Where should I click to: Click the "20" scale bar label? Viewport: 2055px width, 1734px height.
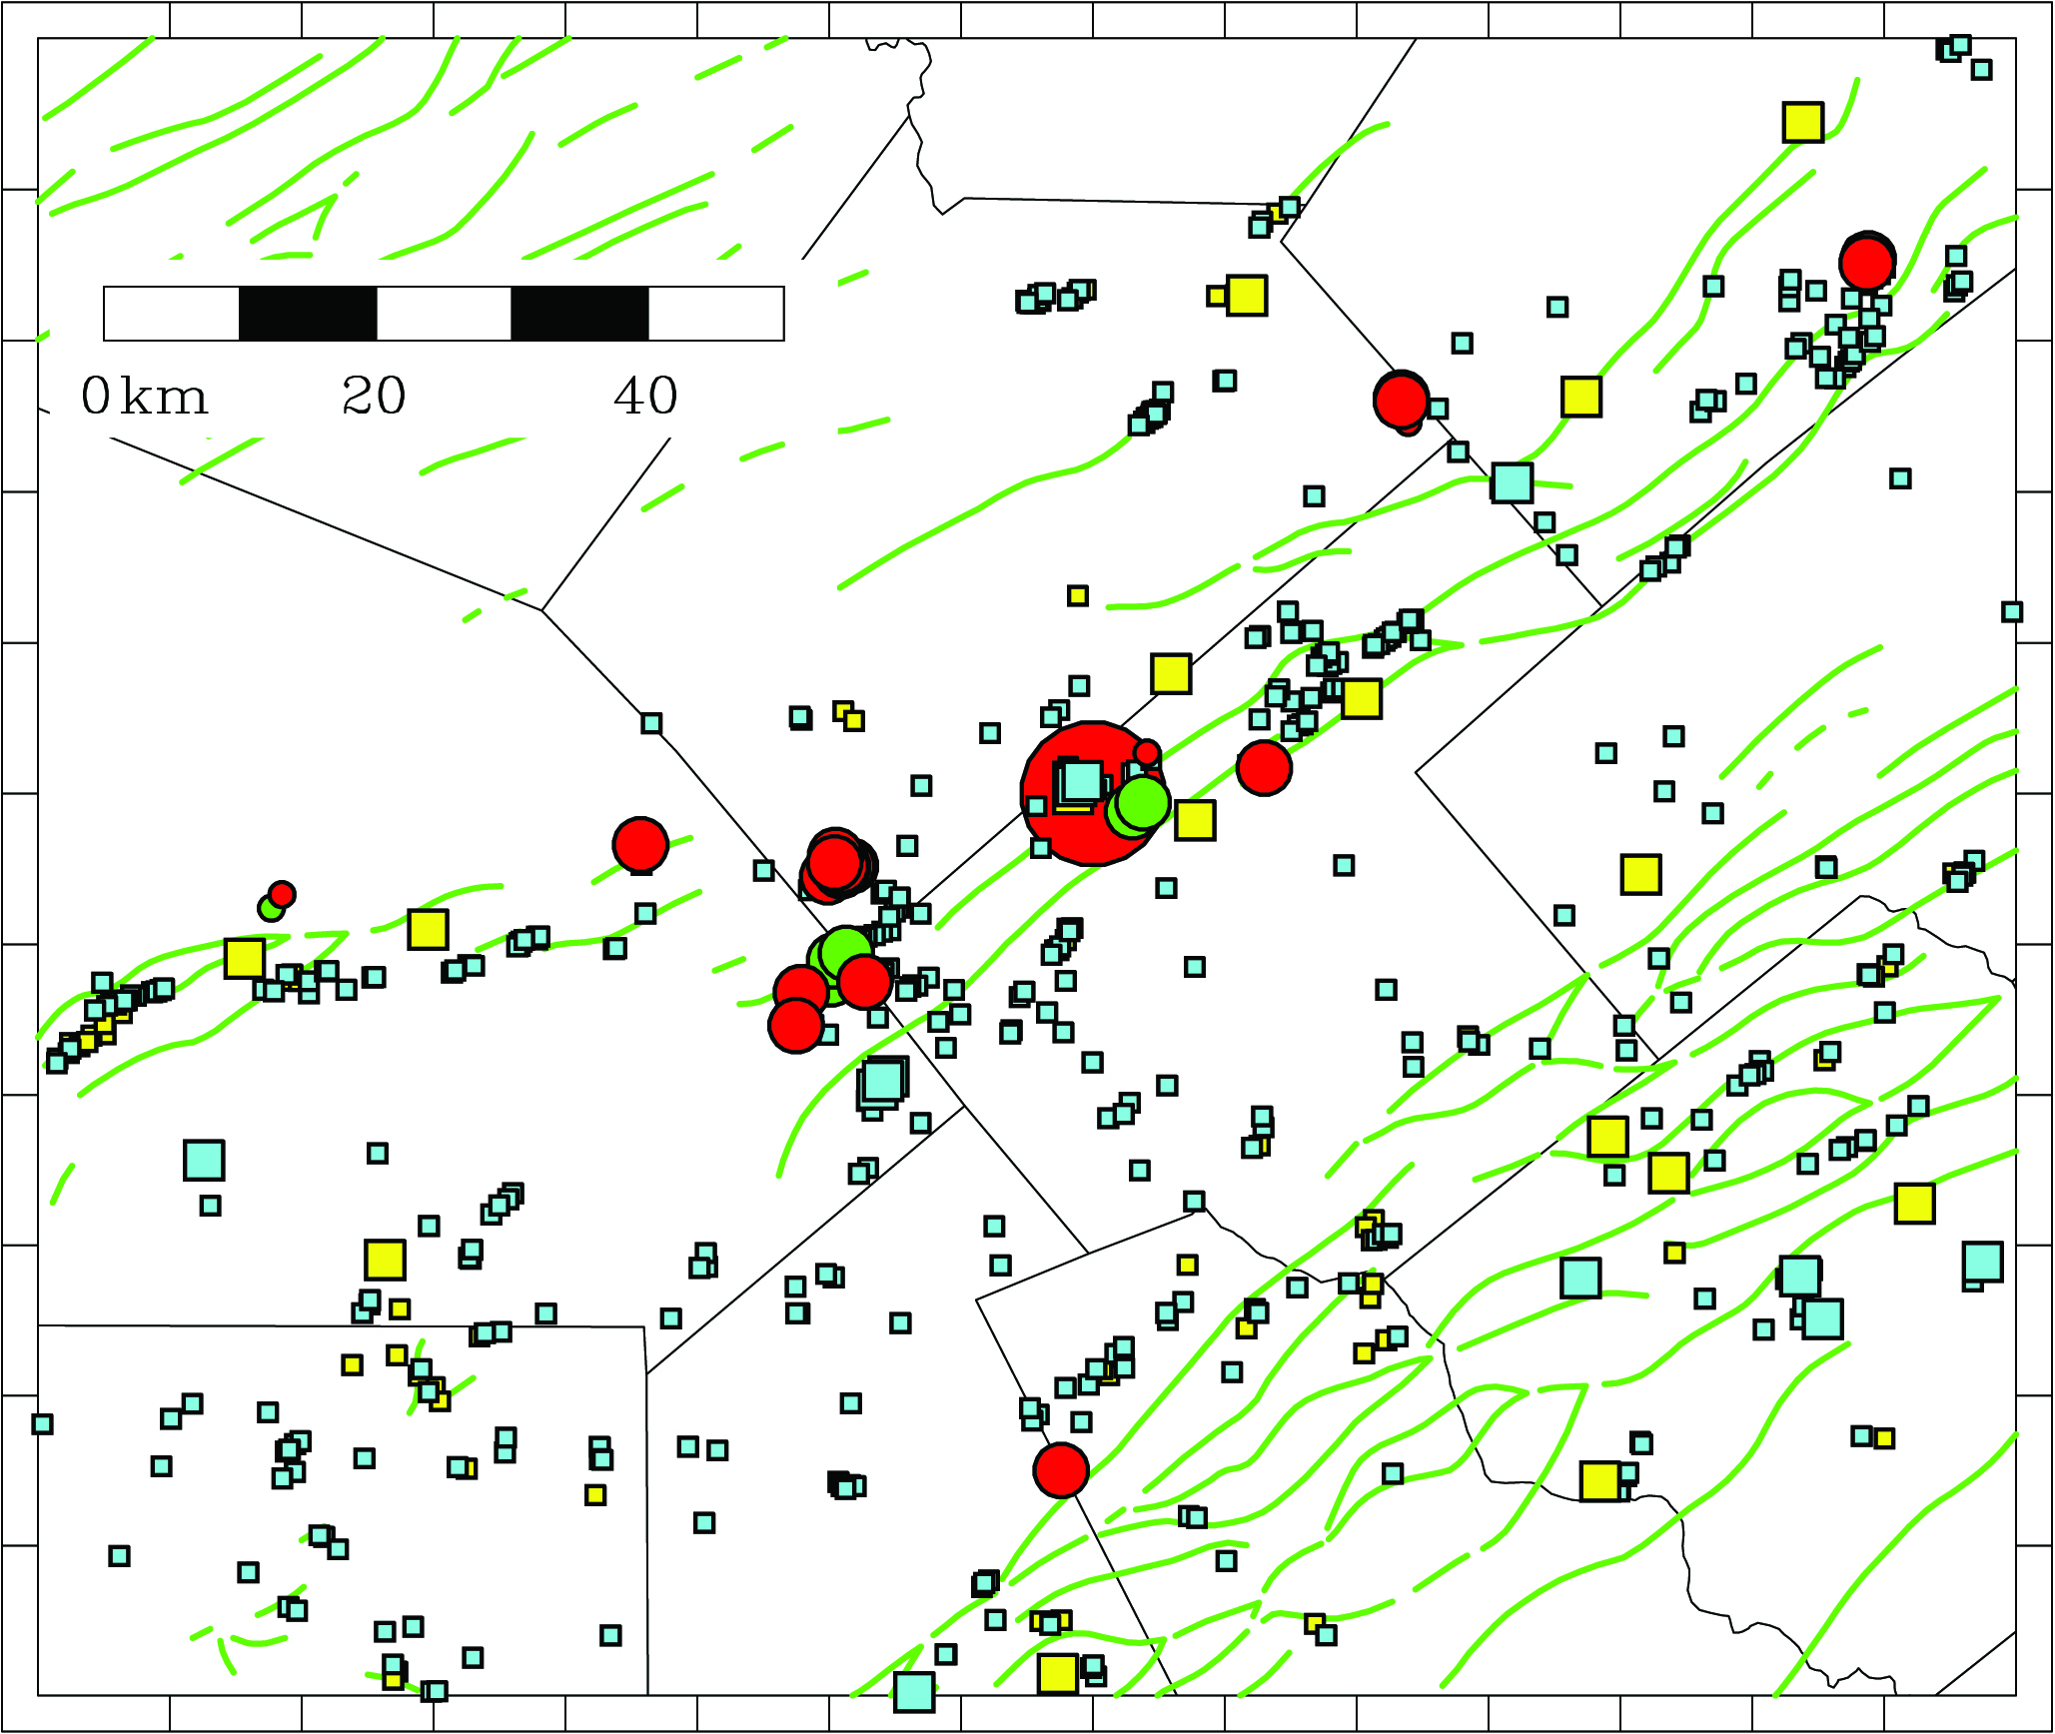tap(374, 397)
